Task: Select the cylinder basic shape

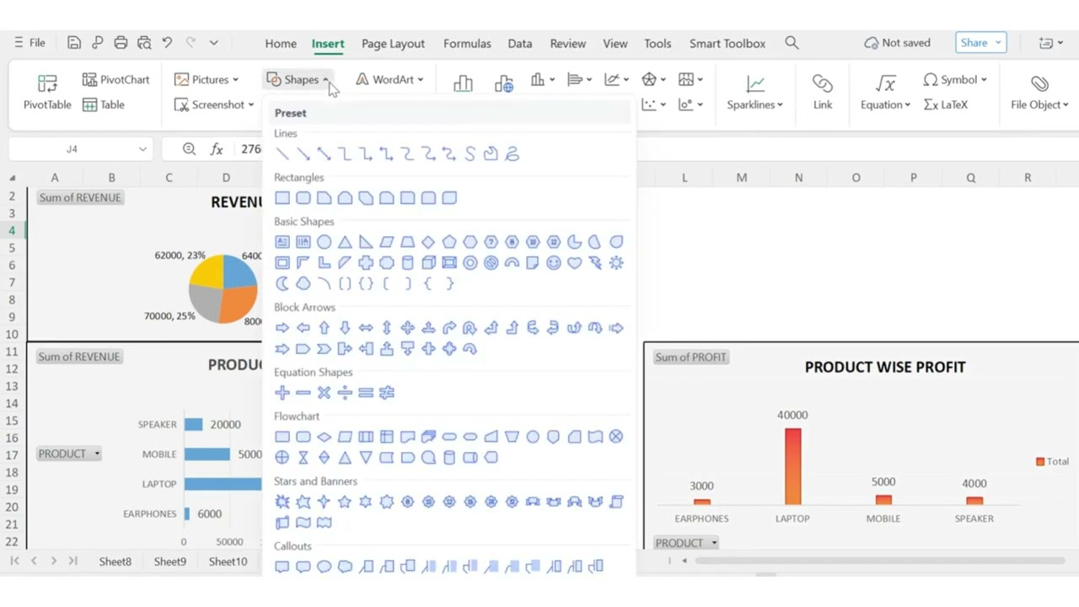Action: coord(407,263)
